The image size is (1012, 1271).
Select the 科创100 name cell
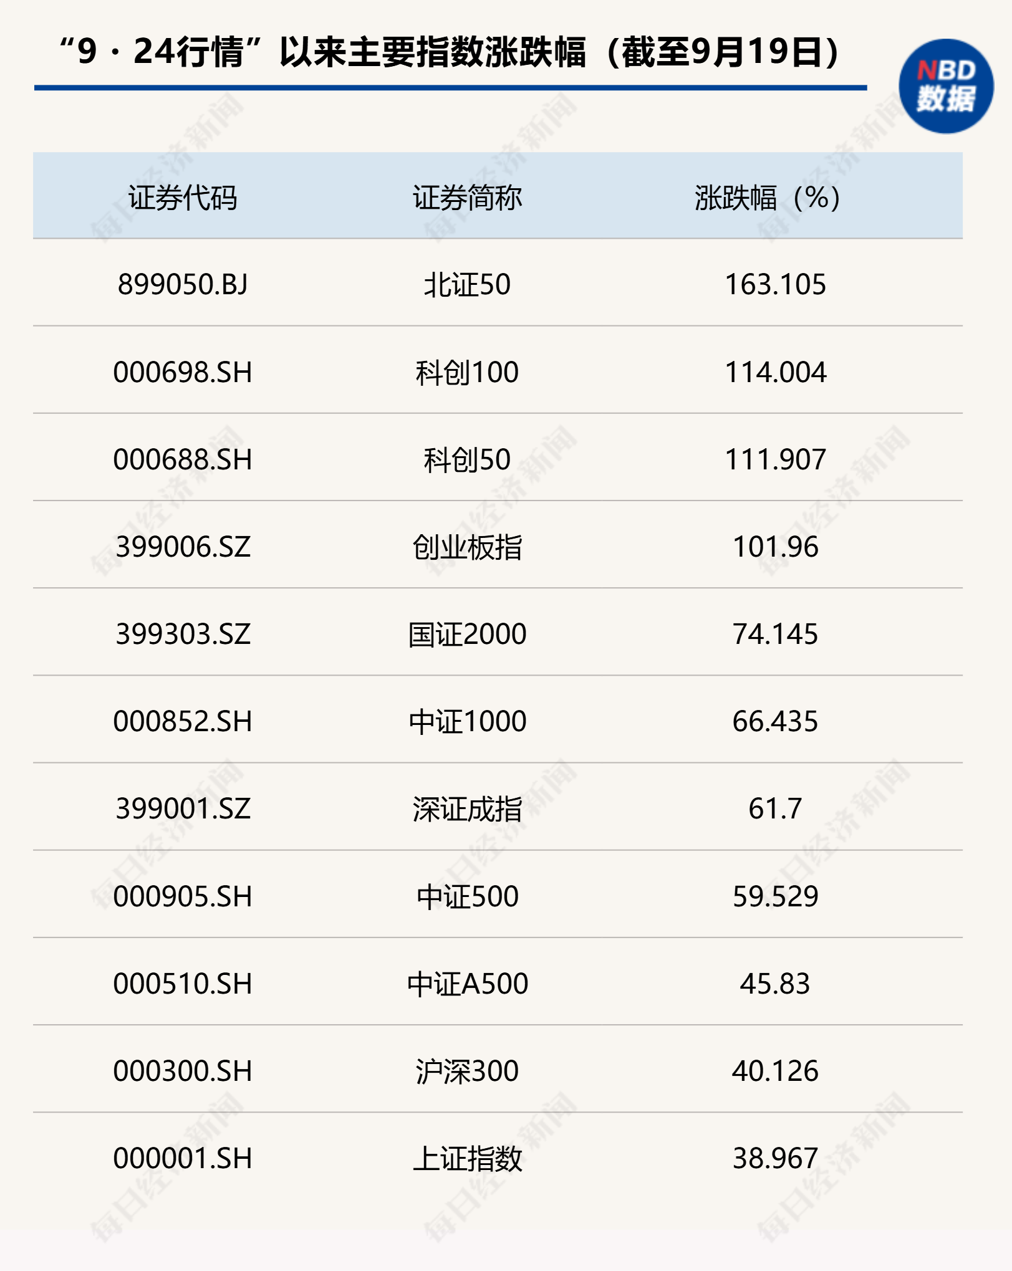coord(467,372)
